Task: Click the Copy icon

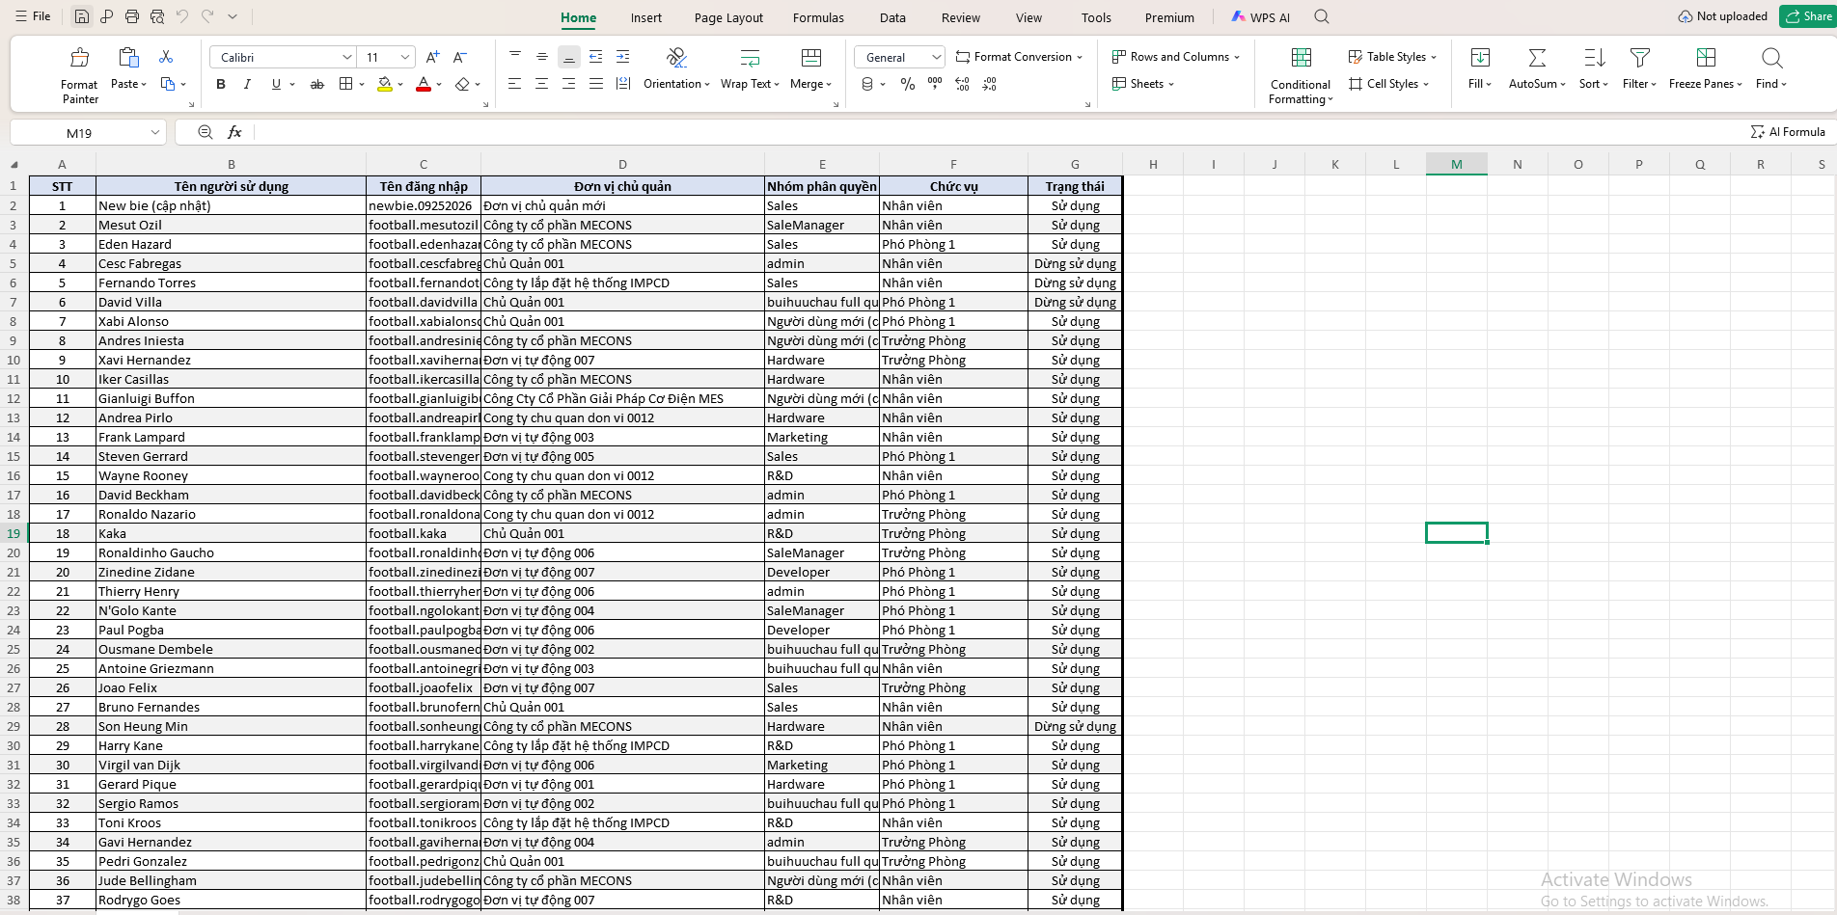Action: coord(168,84)
